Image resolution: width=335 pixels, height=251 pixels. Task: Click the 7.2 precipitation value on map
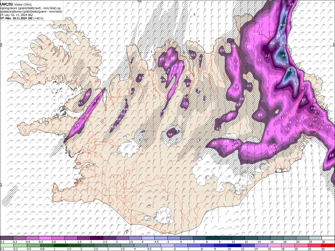tap(294, 74)
